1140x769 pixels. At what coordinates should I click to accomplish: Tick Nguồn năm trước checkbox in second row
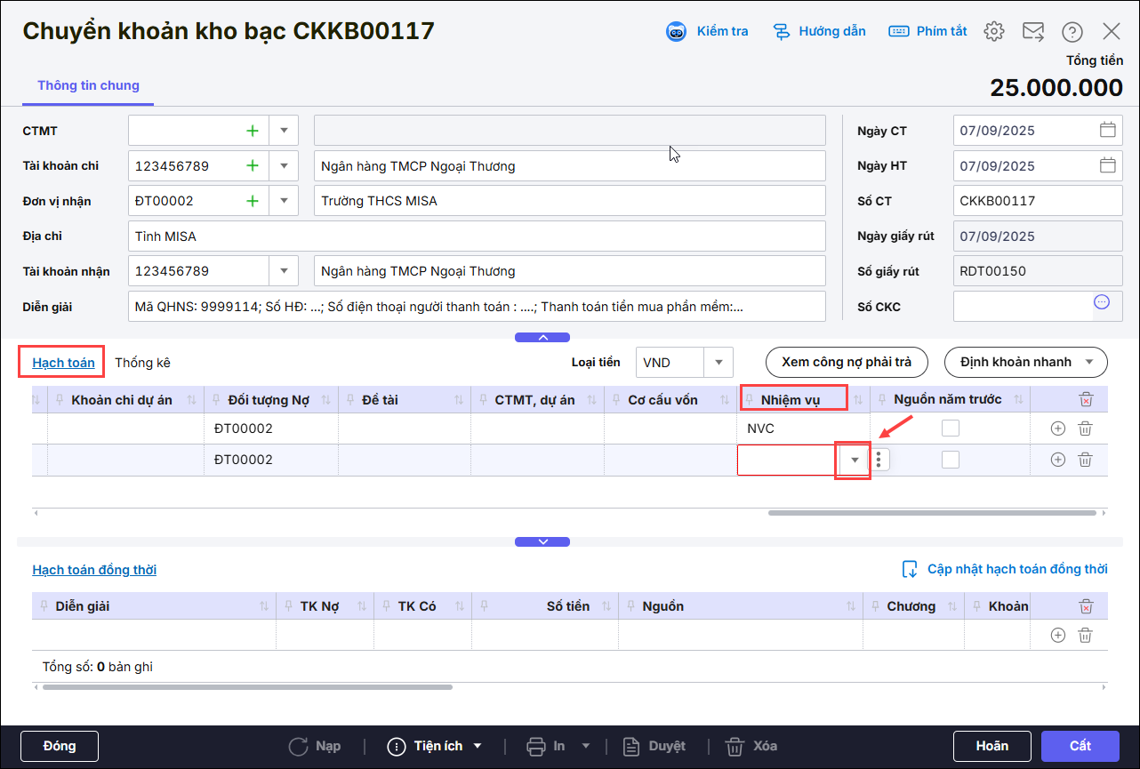coord(951,460)
